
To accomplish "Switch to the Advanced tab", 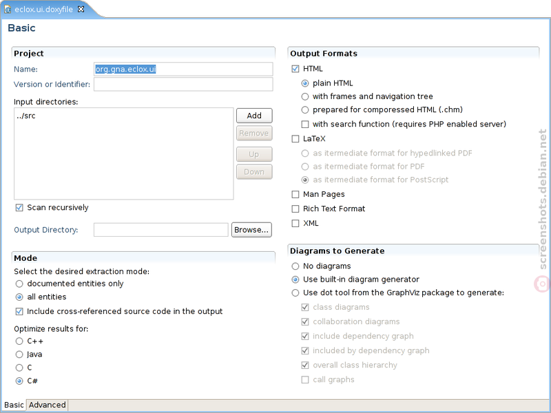I will (47, 405).
